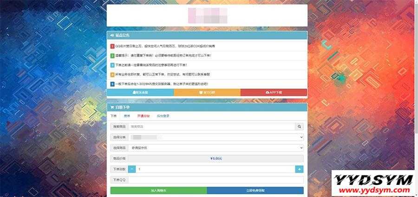Click the plus button to increase quantity

point(300,169)
